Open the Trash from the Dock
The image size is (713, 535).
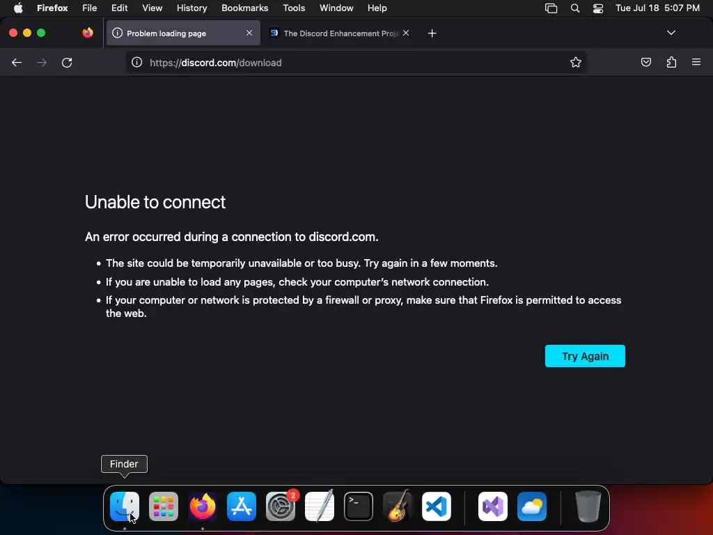point(588,506)
